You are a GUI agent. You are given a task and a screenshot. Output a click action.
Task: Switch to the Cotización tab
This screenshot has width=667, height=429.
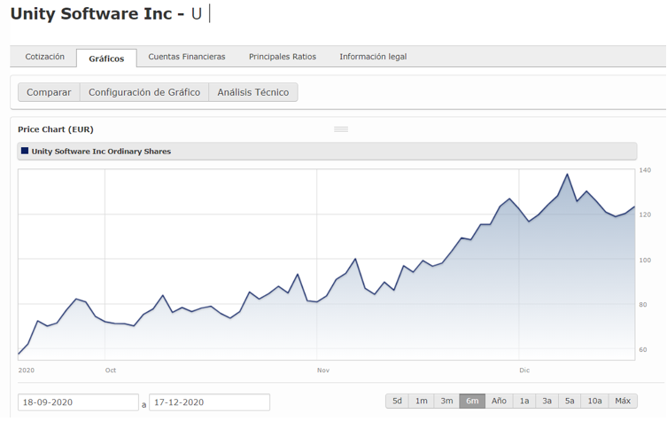[x=44, y=57]
